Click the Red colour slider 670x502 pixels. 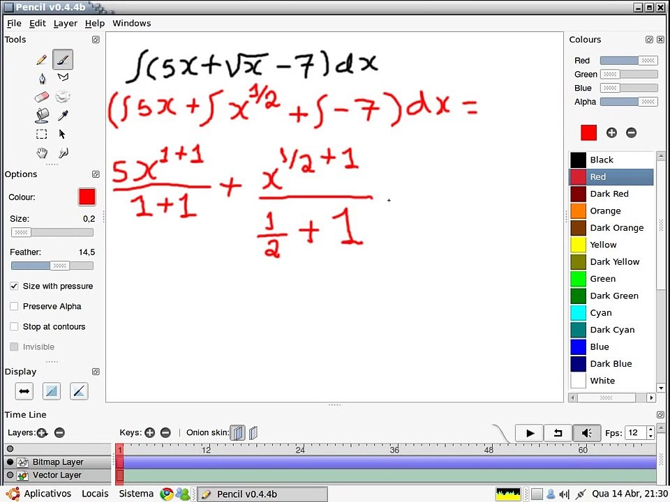(x=629, y=61)
